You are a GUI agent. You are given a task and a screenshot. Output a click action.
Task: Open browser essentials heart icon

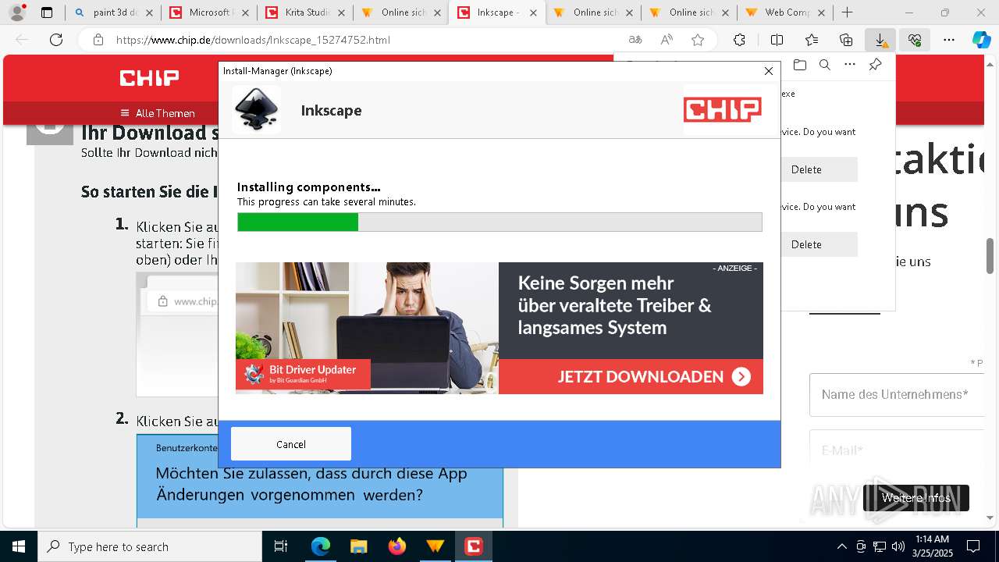[915, 40]
